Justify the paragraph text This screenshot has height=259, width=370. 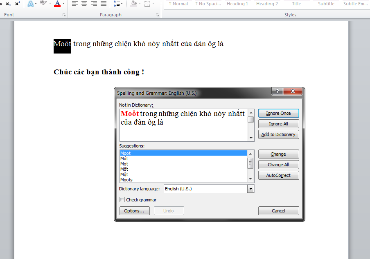[x=104, y=4]
